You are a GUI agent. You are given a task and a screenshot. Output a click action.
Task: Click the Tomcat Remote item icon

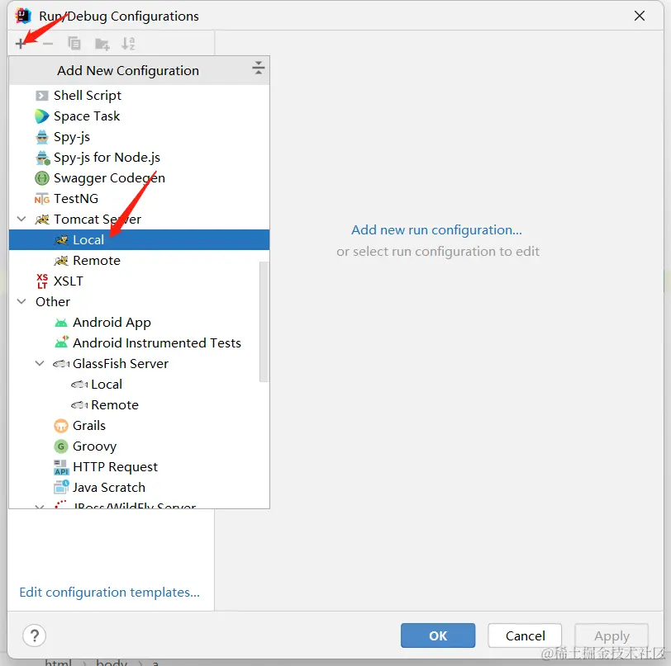point(61,260)
